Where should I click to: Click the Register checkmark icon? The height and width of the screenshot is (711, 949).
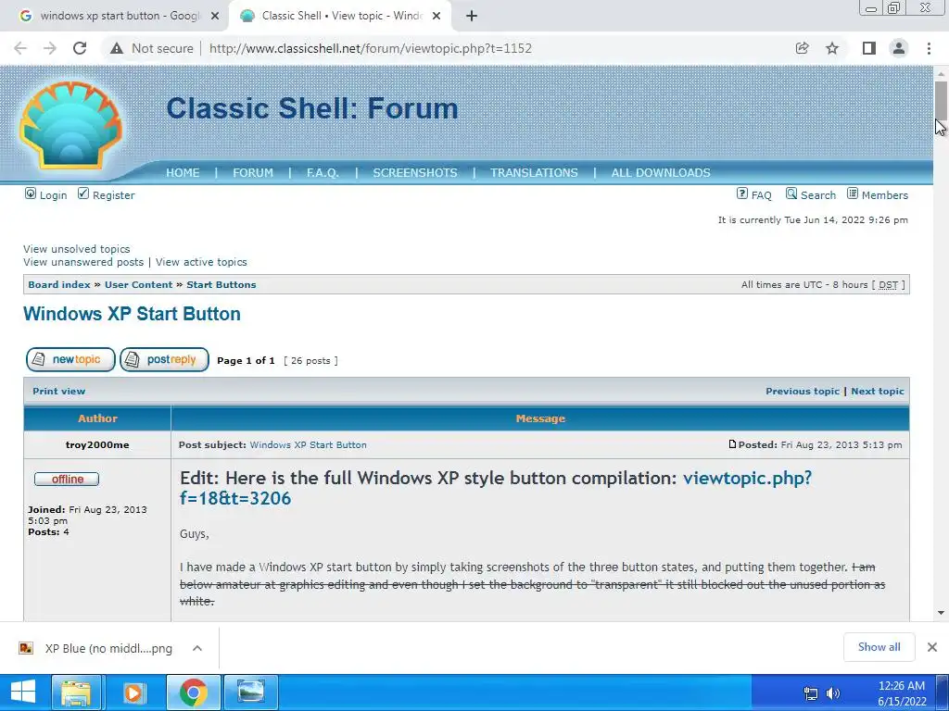tap(83, 193)
